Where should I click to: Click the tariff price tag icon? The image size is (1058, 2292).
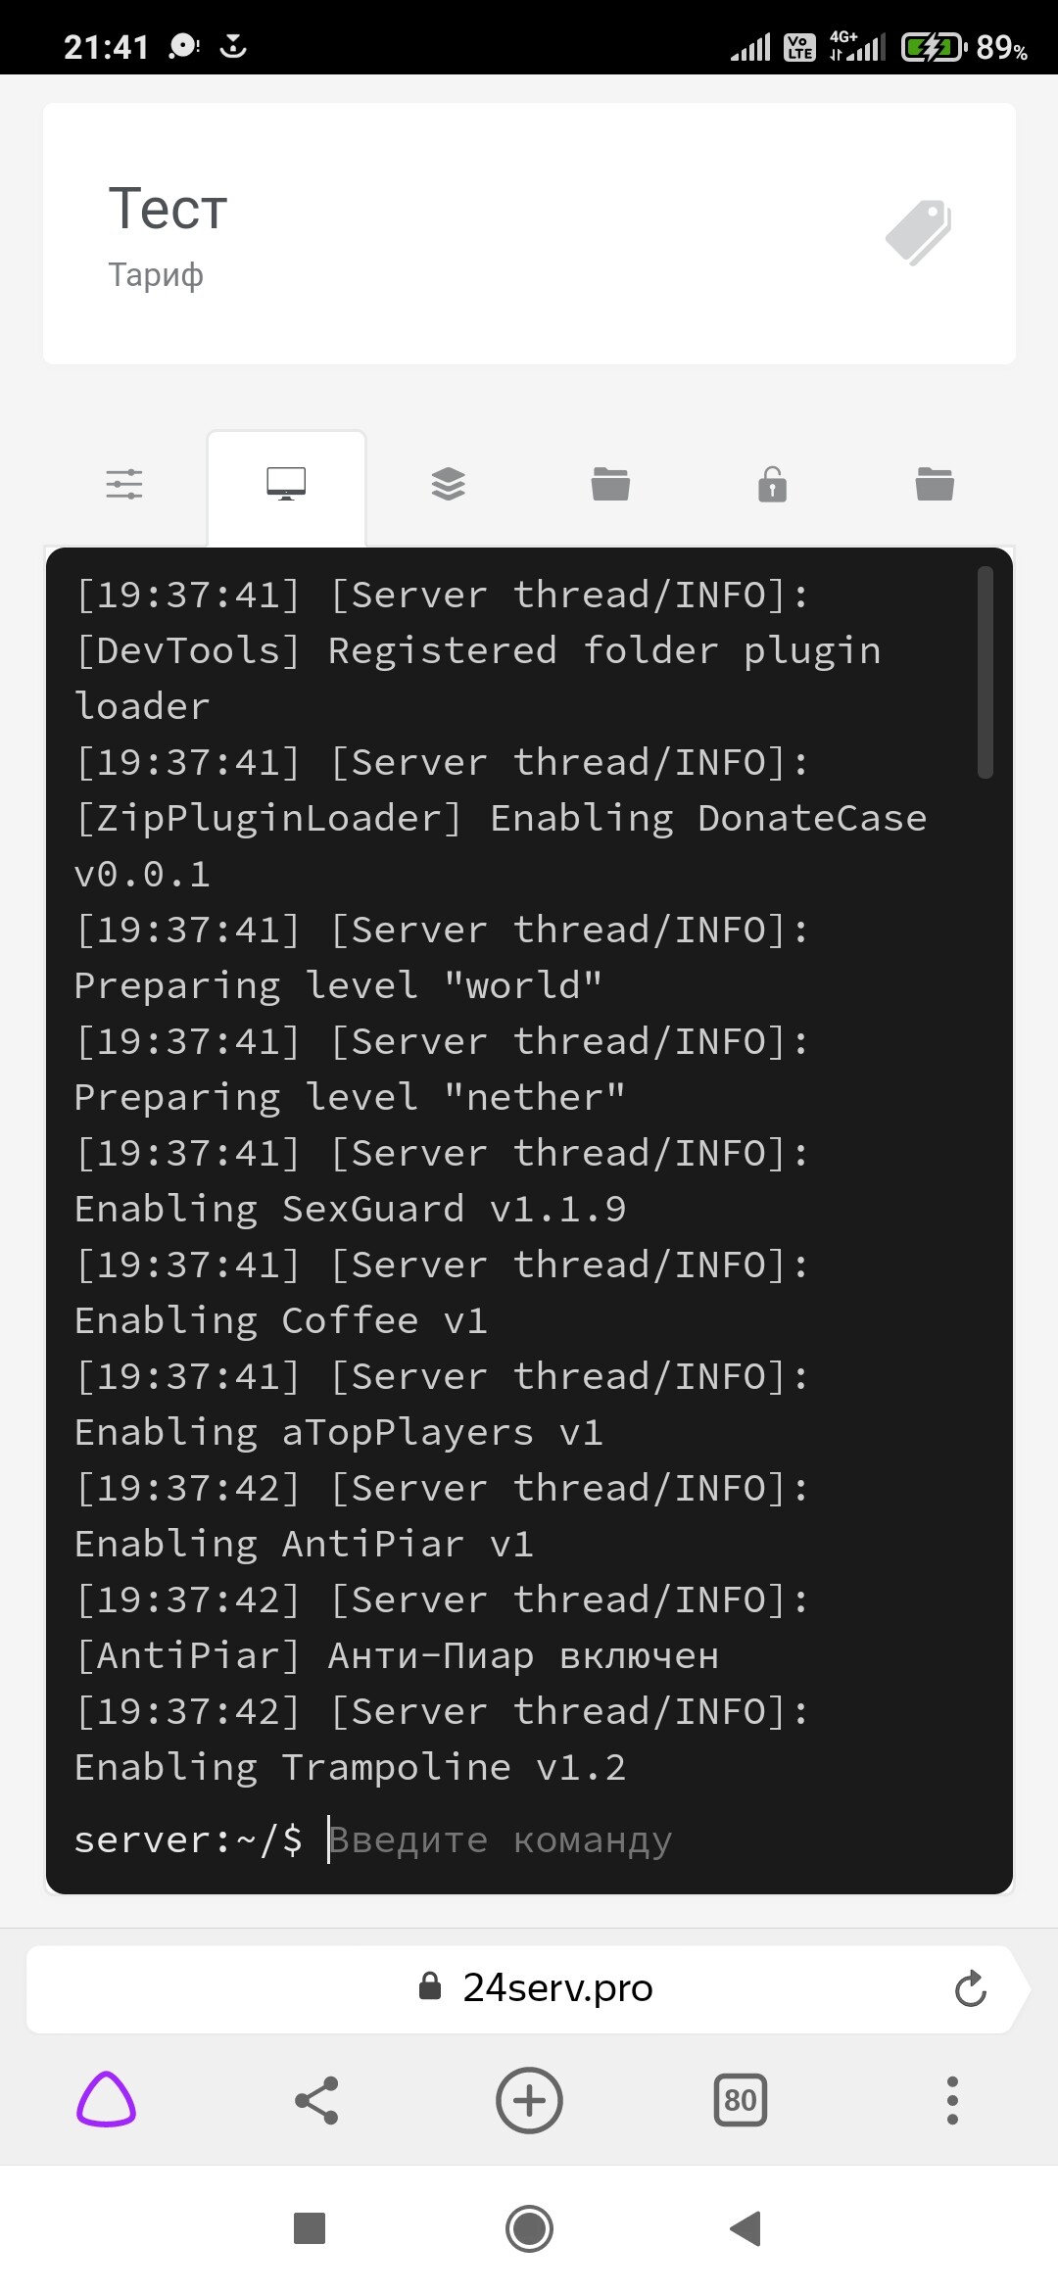(918, 233)
